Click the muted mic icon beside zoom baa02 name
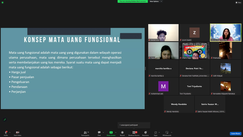The width and height of the screenshot is (243, 137). [x=181, y=40]
